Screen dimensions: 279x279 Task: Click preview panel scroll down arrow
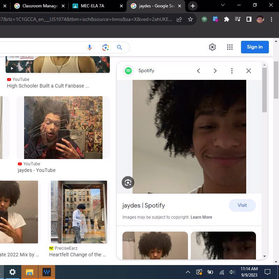[x=264, y=256]
